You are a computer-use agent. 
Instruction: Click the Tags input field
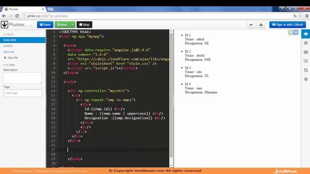click(x=23, y=93)
